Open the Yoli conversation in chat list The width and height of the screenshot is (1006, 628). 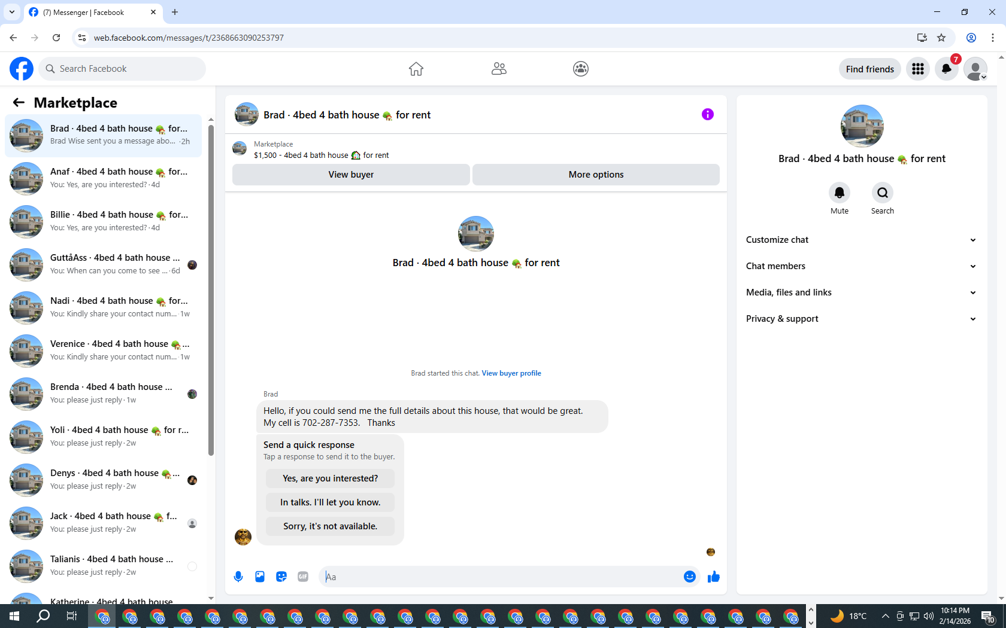[x=104, y=437]
